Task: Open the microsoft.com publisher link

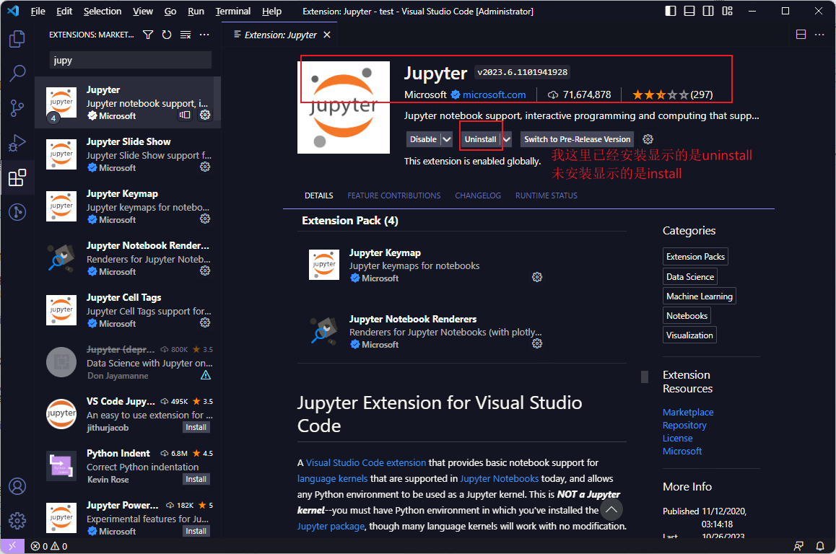Action: [494, 94]
